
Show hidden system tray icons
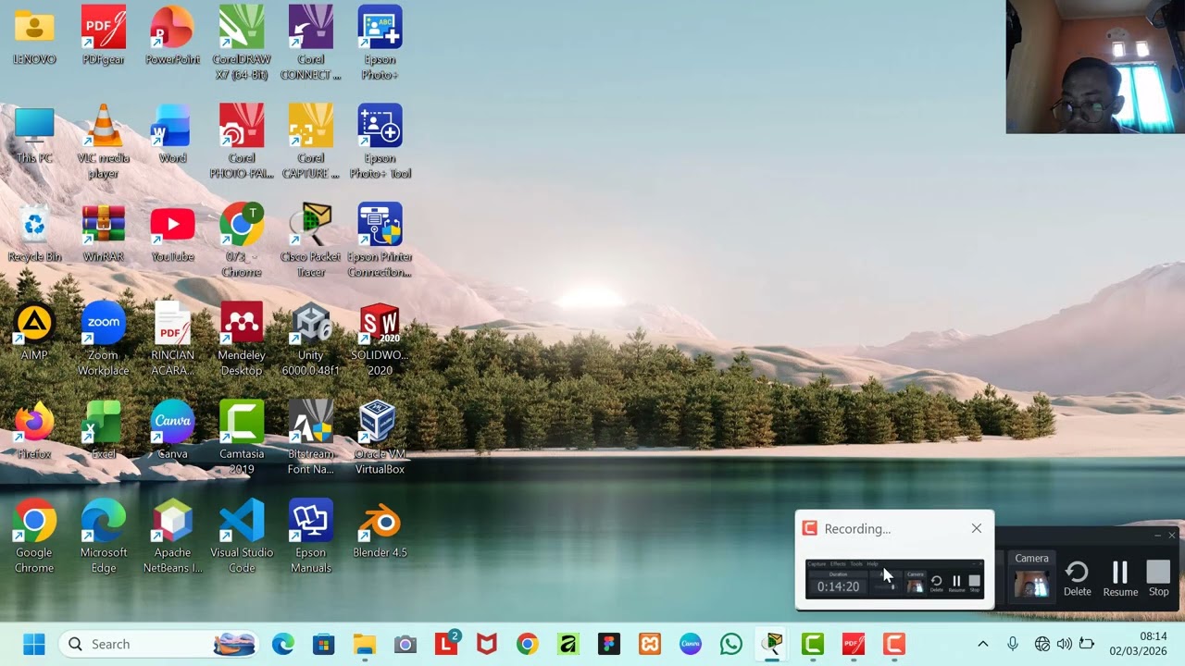(983, 644)
